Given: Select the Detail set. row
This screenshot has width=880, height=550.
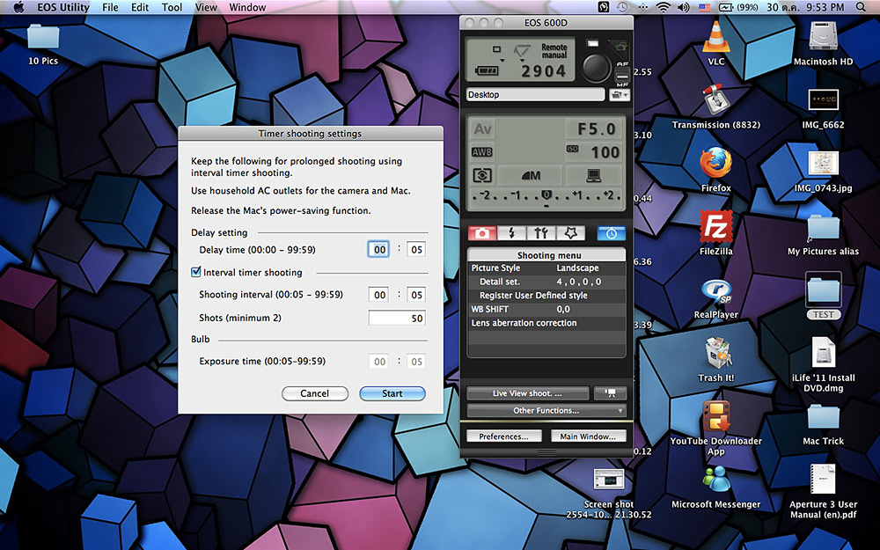Looking at the screenshot, I should pos(546,282).
